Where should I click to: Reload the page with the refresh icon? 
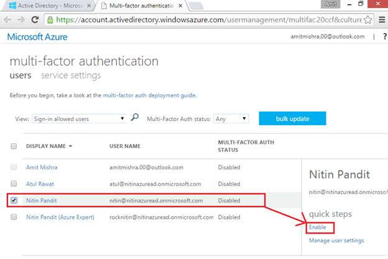[x=35, y=20]
